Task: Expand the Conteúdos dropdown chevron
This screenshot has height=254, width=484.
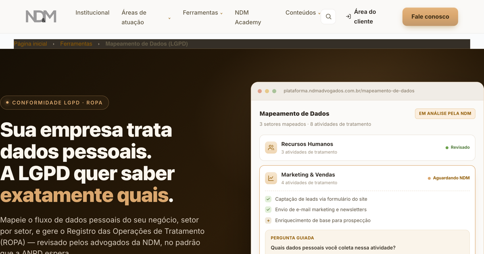Action: click(x=319, y=13)
